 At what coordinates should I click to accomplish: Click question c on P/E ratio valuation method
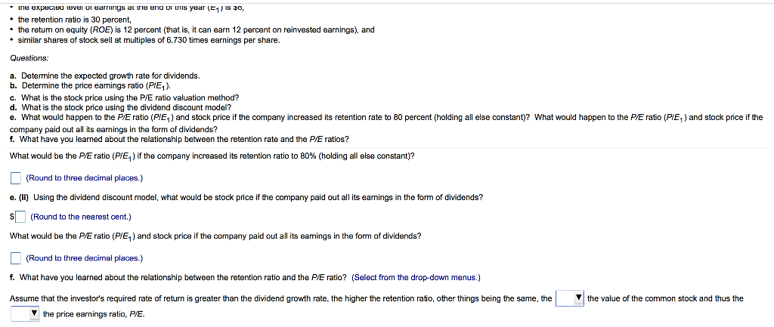125,97
